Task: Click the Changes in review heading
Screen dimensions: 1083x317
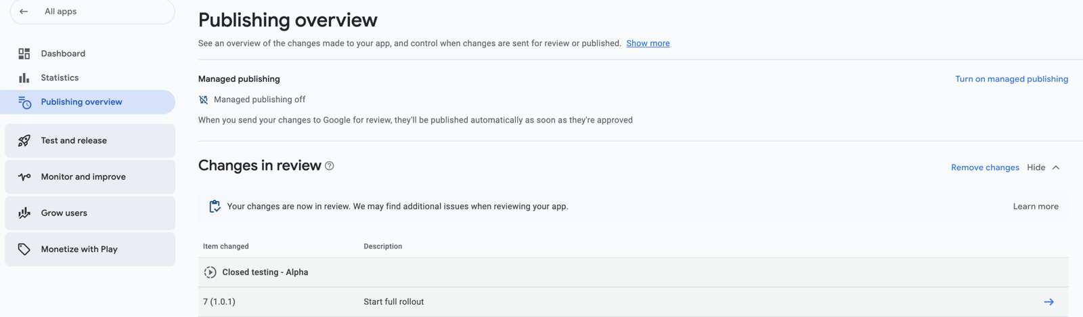Action: (x=259, y=166)
